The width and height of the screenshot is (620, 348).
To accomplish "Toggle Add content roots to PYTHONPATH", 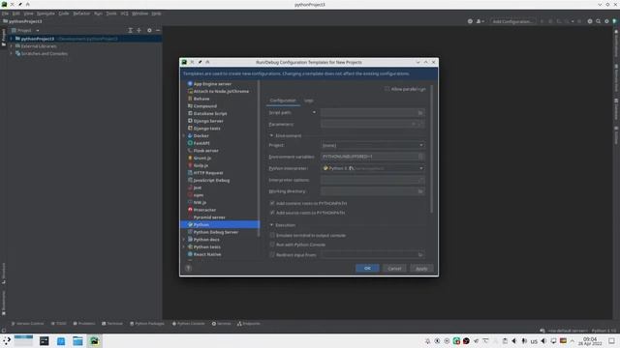I will click(272, 203).
